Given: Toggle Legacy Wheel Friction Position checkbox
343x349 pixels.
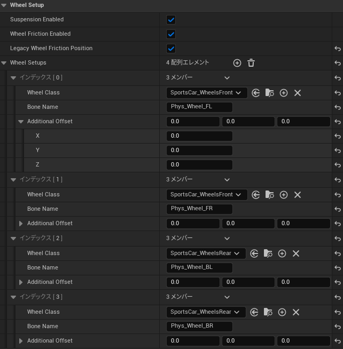Looking at the screenshot, I should pyautogui.click(x=171, y=49).
